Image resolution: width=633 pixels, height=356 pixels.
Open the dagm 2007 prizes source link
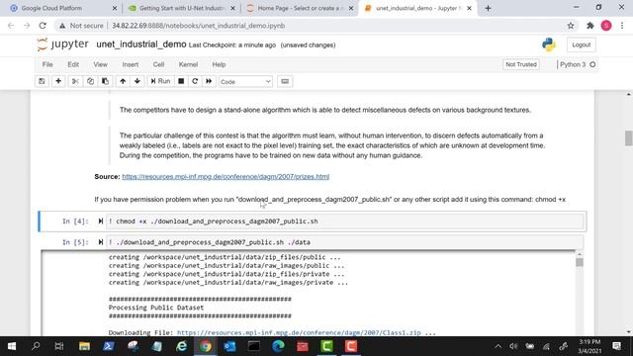[x=226, y=177]
